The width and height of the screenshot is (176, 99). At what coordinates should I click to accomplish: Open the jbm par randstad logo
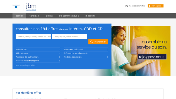tap(31, 7)
